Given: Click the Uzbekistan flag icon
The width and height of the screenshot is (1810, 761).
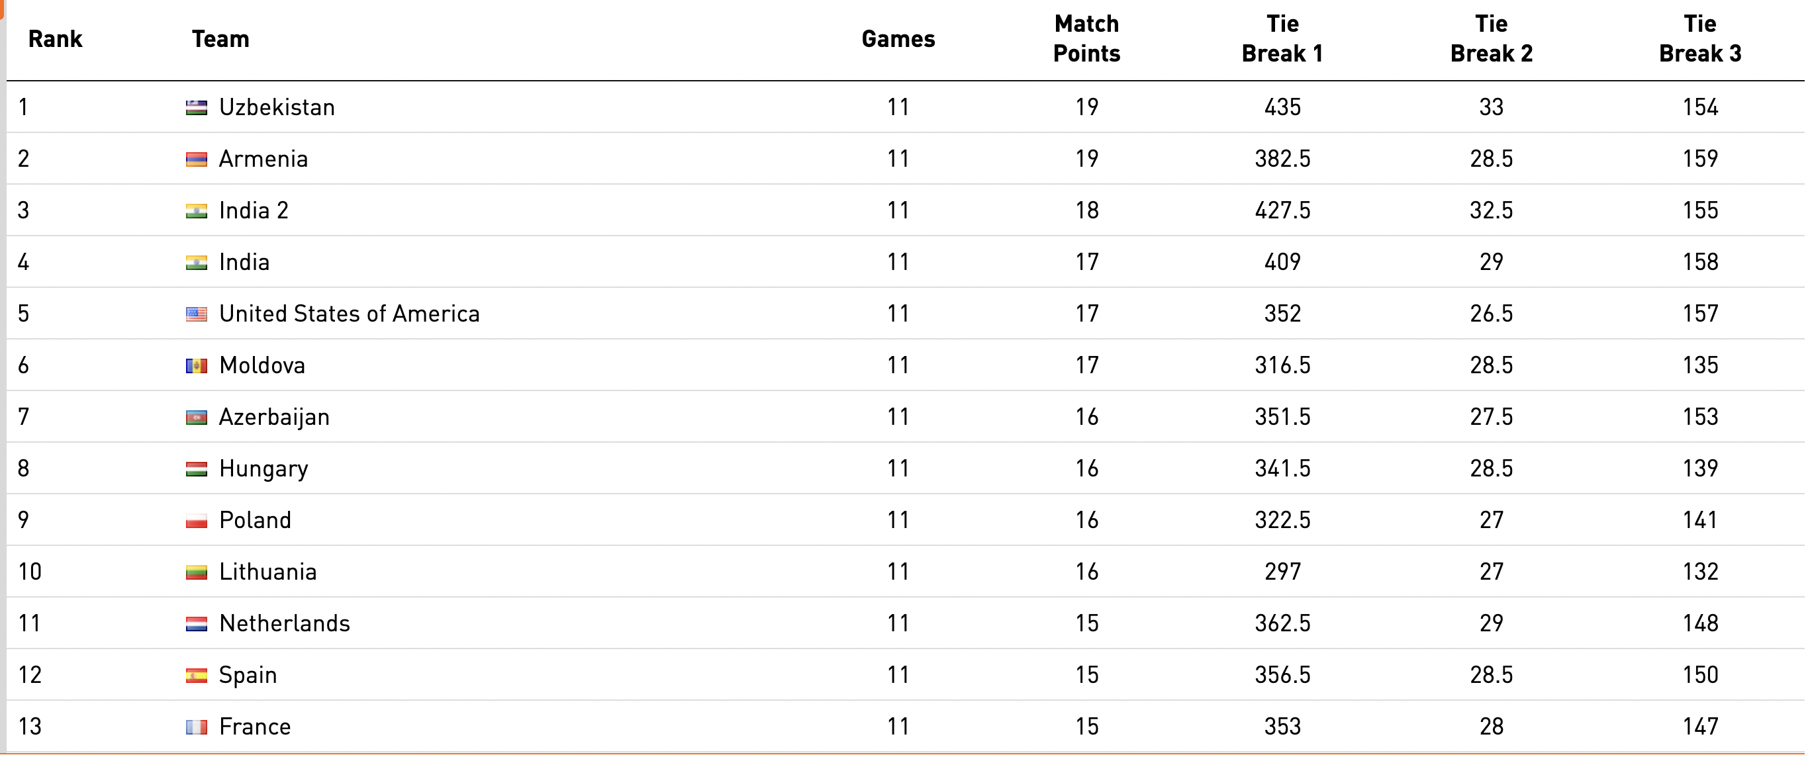Looking at the screenshot, I should tap(196, 107).
